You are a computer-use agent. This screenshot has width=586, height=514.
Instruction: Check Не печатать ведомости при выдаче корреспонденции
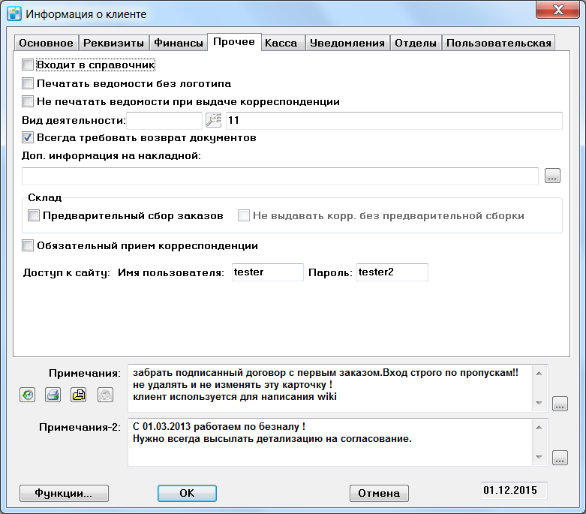tap(28, 101)
